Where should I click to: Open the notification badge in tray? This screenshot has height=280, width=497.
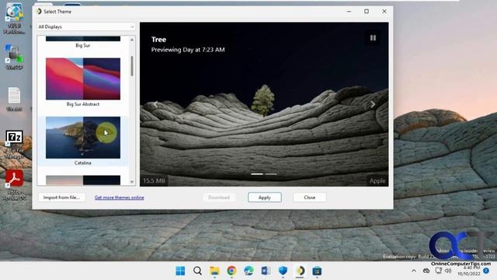point(486,271)
